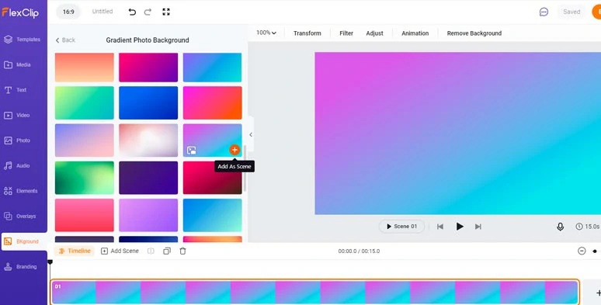Open the 100% zoom dropdown

[x=266, y=33]
